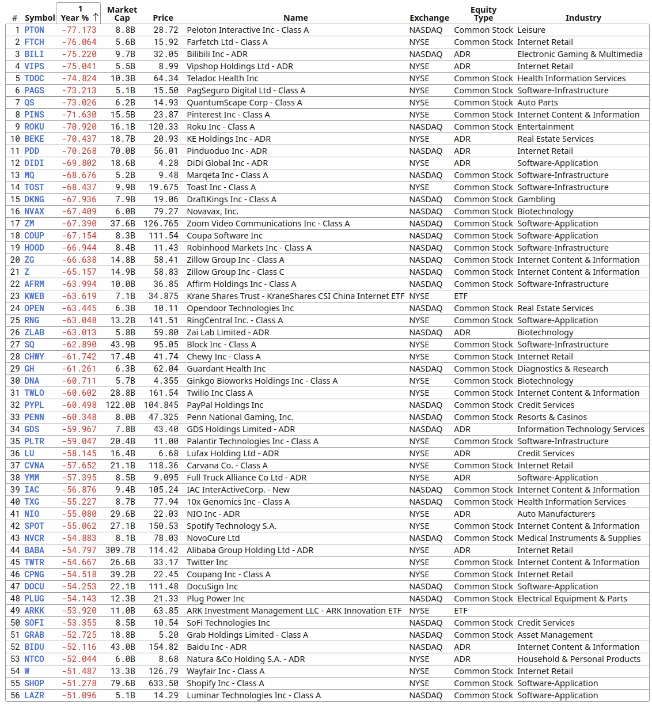652x704 pixels.
Task: Open the PYPL ticker link
Action: pos(34,405)
